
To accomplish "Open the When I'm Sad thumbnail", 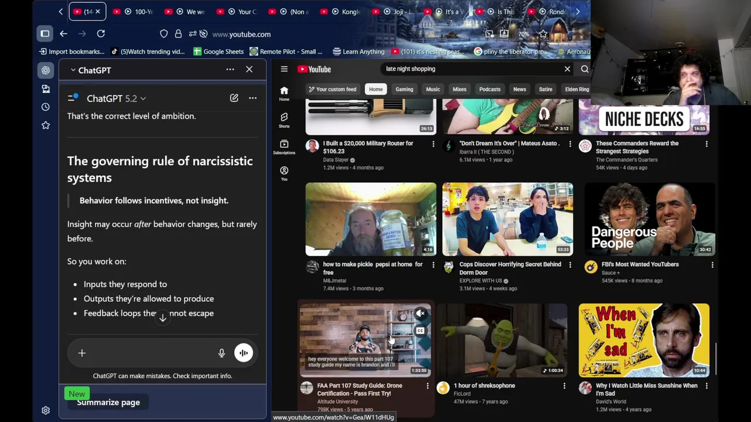I will tap(644, 340).
